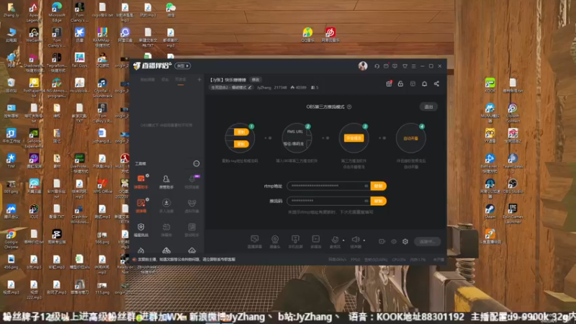Screen dimensions: 576x324
Task: Click lower orange copy button in step 1 circle
Action: click(x=241, y=144)
